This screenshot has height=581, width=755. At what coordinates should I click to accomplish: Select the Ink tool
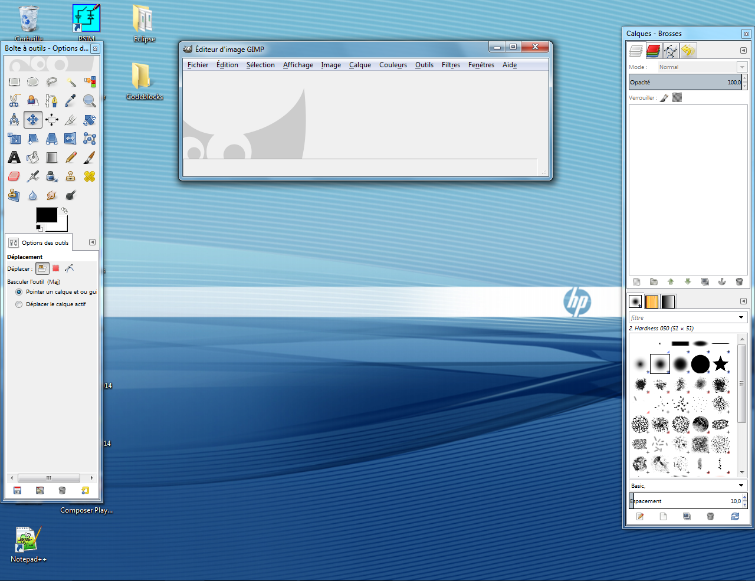52,176
